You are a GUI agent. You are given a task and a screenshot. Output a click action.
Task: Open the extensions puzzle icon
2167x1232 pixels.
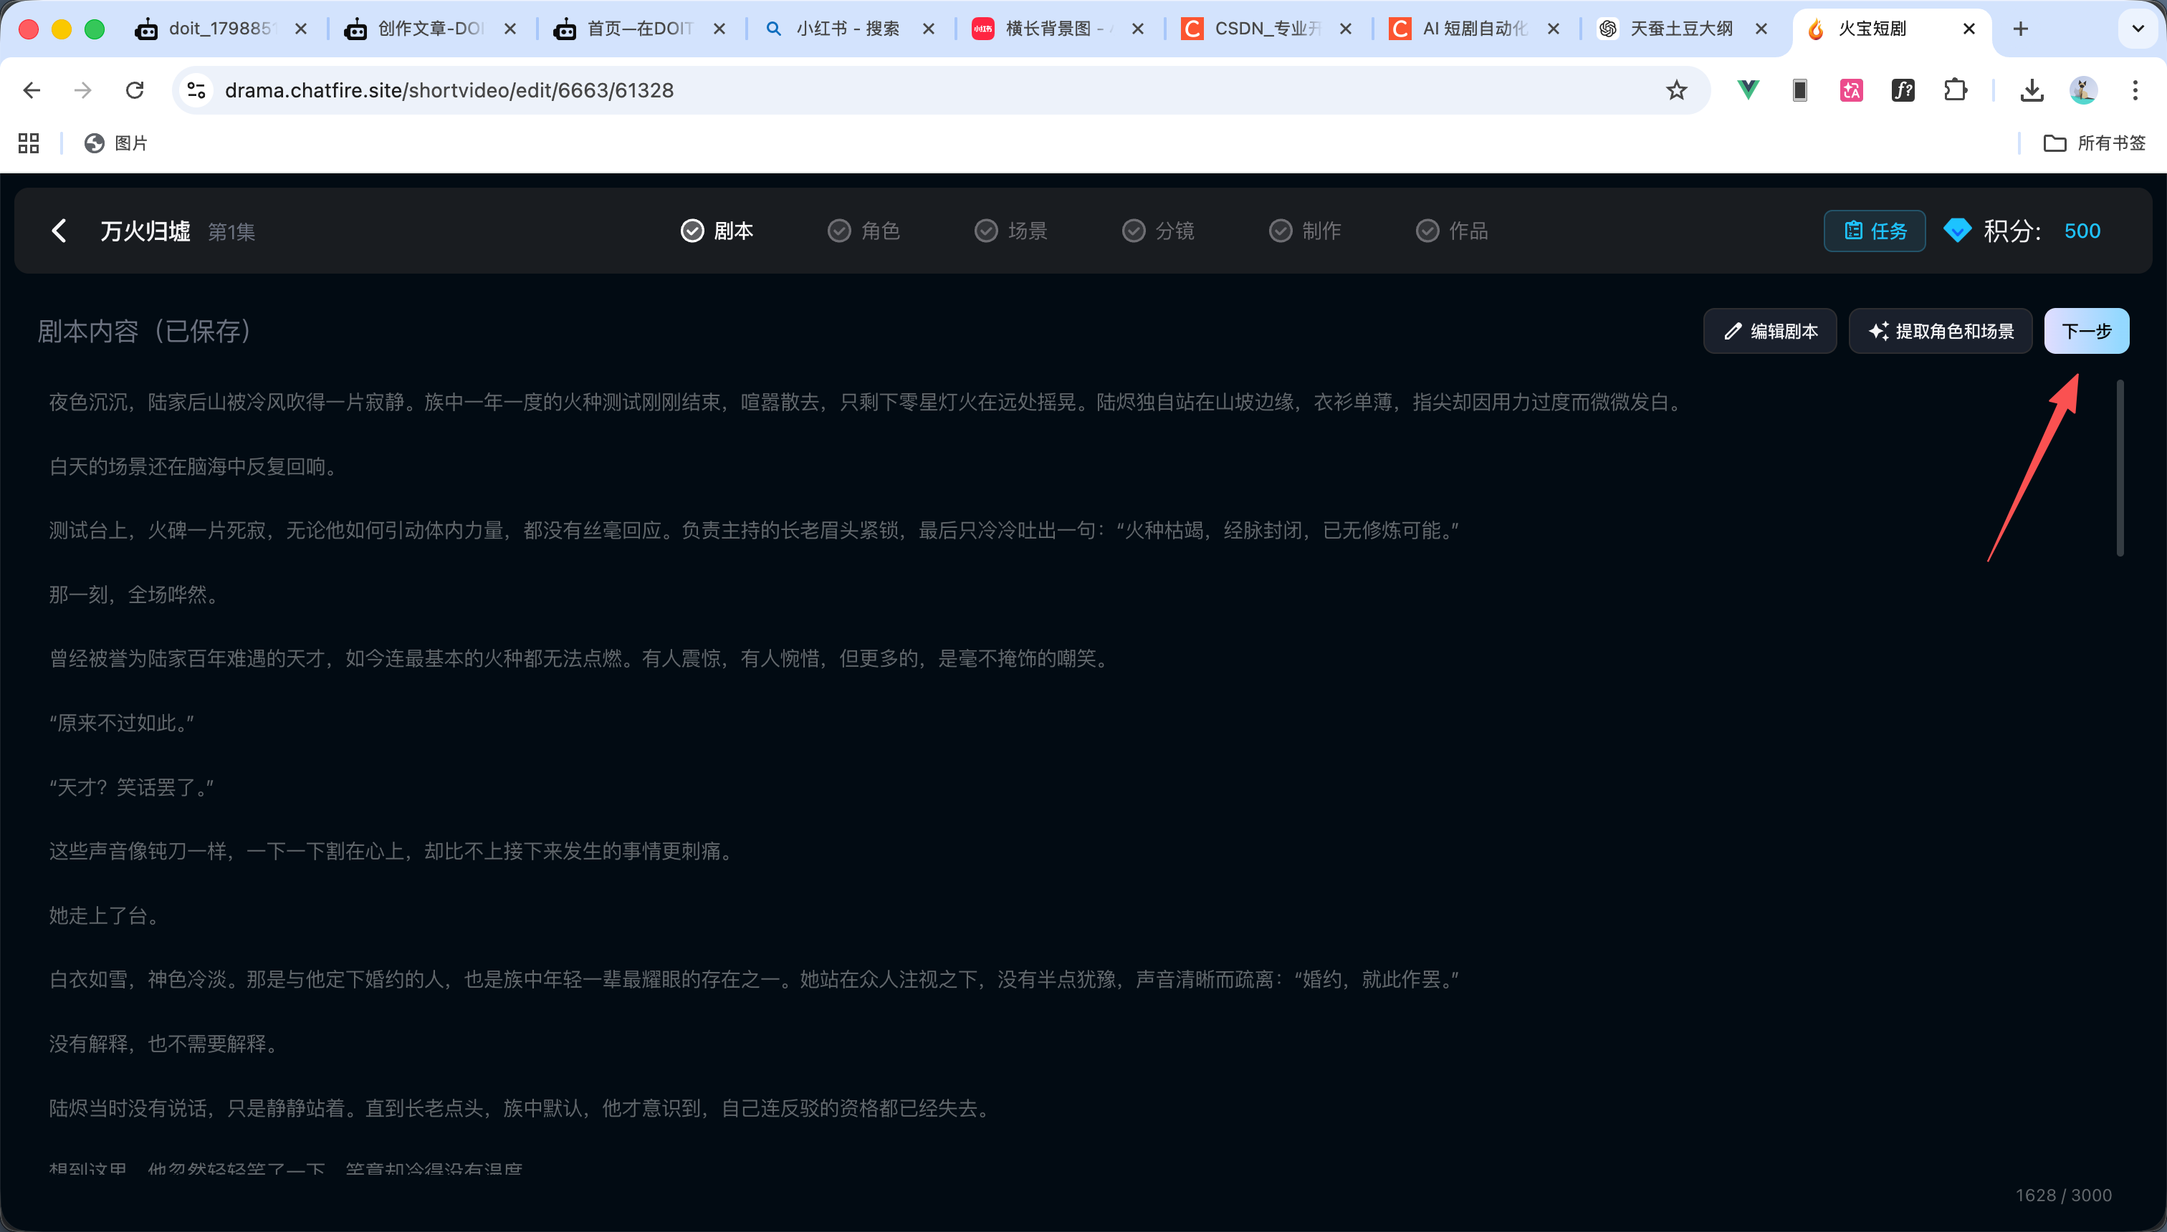[1955, 90]
